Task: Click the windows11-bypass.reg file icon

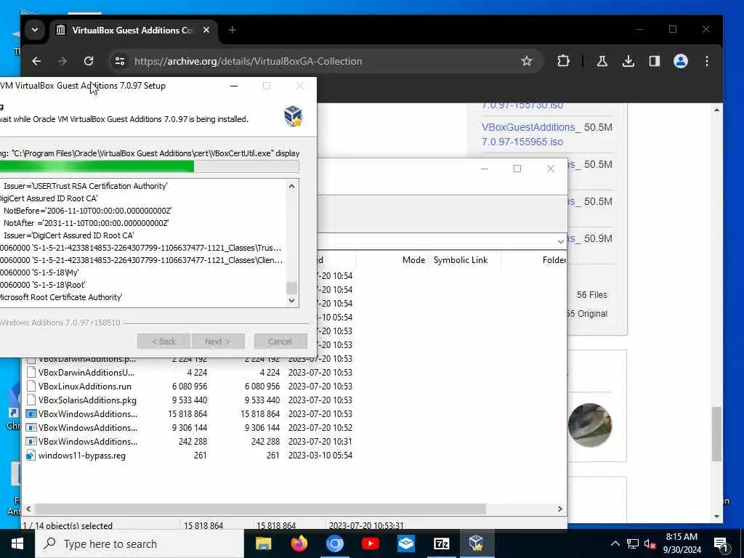Action: (31, 456)
